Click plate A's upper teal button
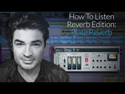 coord(70,65)
